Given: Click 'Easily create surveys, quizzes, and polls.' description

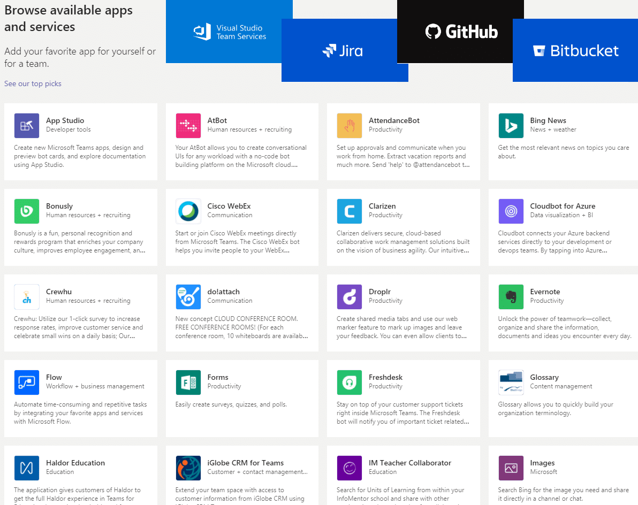Looking at the screenshot, I should click(x=231, y=404).
